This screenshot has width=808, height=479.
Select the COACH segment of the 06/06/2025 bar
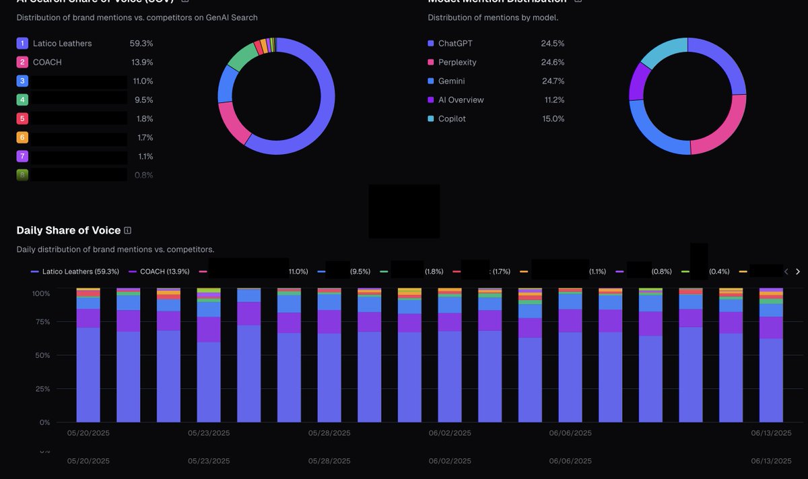coord(570,320)
